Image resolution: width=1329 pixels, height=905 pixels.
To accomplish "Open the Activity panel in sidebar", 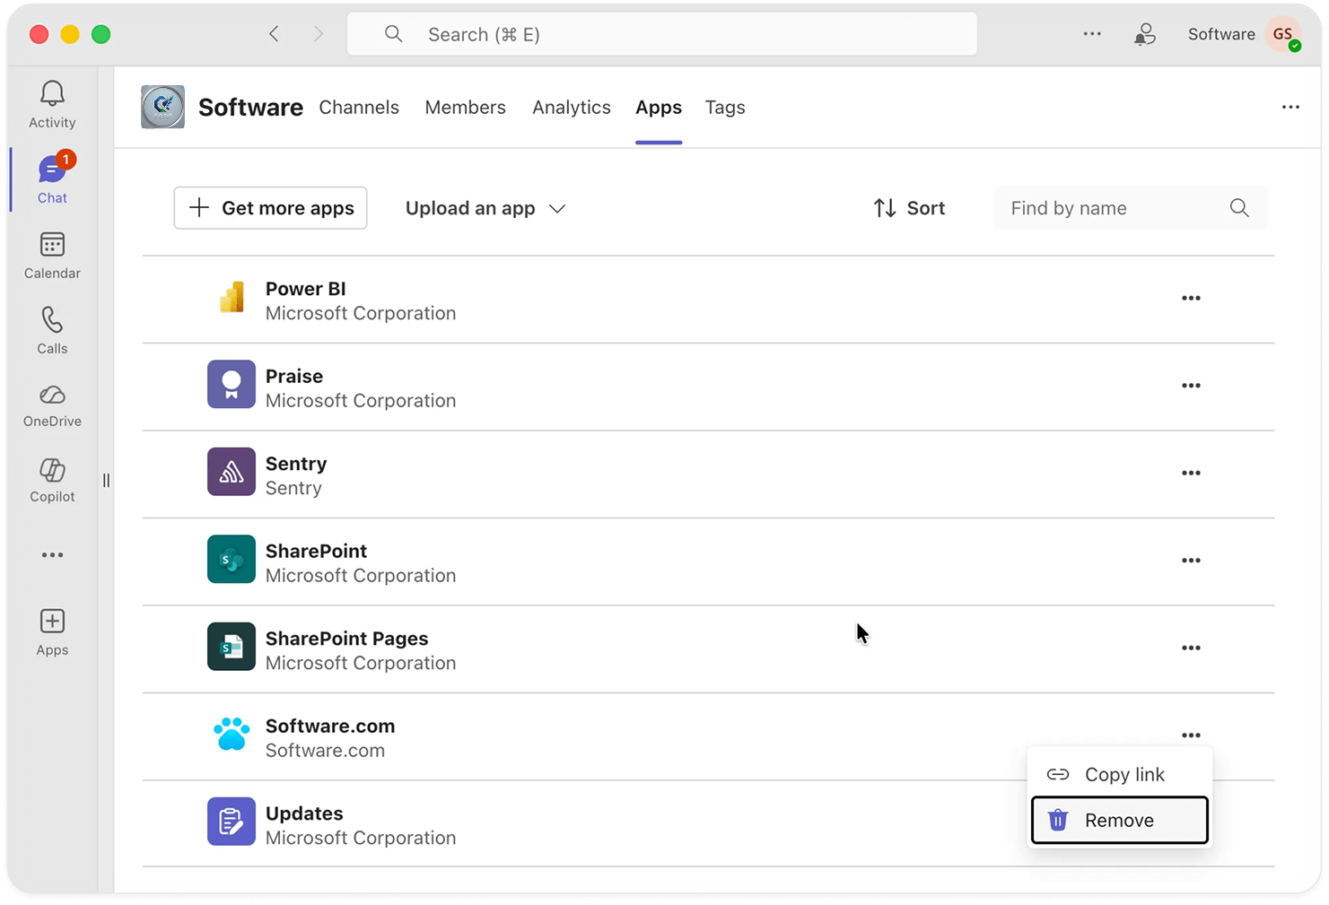I will 51,101.
